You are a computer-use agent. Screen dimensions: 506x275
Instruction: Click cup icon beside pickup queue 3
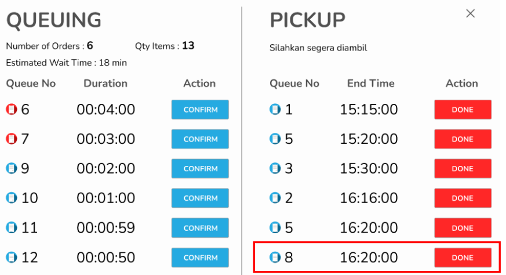click(275, 168)
